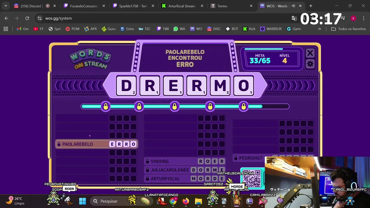Image resolution: width=370 pixels, height=208 pixels.
Task: View site information icon in address bar
Action: tap(40, 18)
